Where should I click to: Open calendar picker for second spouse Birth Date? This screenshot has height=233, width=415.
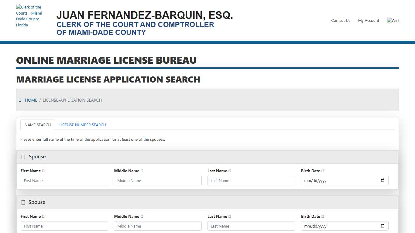[382, 226]
